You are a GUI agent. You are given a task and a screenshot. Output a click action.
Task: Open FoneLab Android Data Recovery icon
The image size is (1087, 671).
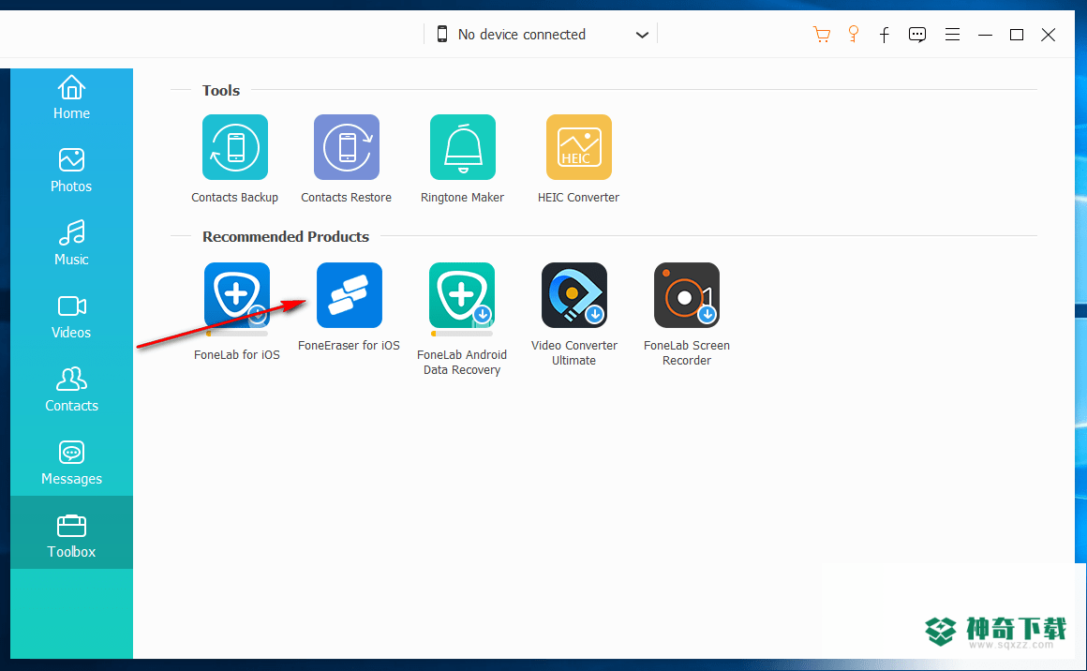[x=462, y=295]
